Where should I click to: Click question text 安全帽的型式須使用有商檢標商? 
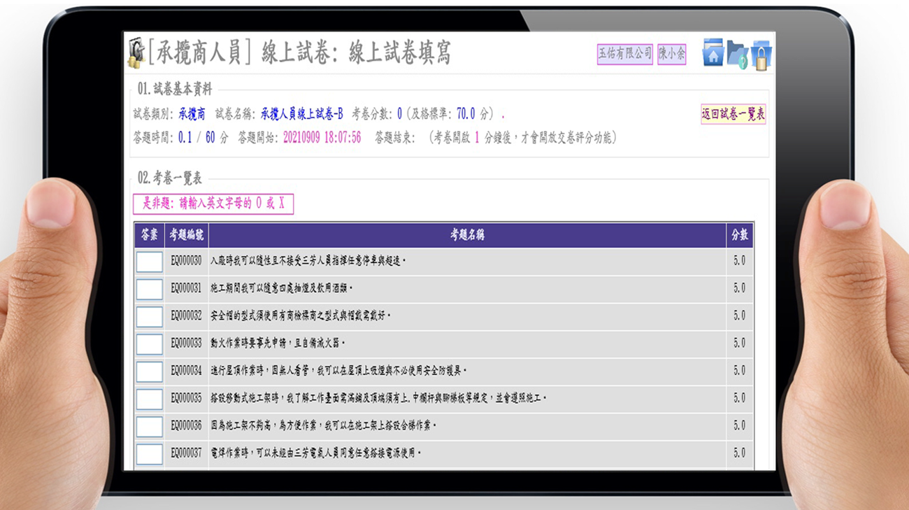pyautogui.click(x=264, y=316)
